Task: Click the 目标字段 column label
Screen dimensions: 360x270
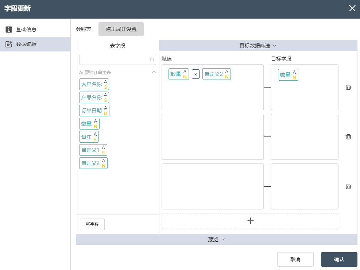Action: click(x=281, y=59)
